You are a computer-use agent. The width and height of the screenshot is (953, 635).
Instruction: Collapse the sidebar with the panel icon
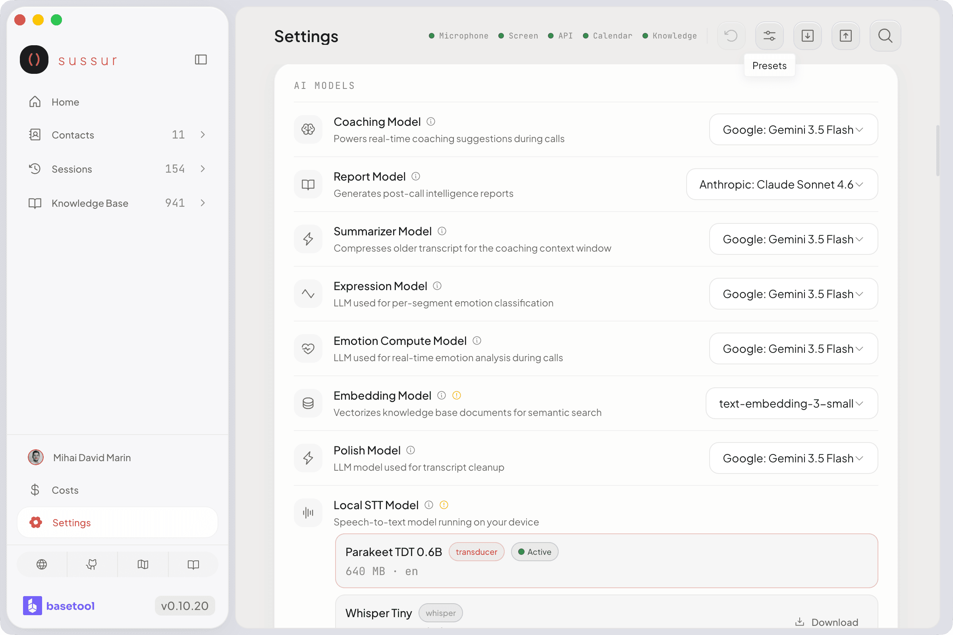coord(201,60)
